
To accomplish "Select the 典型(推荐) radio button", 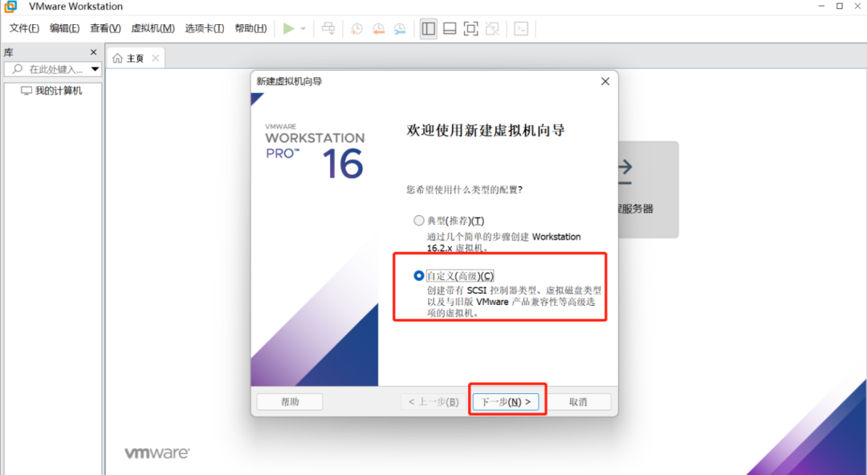I will (x=419, y=221).
